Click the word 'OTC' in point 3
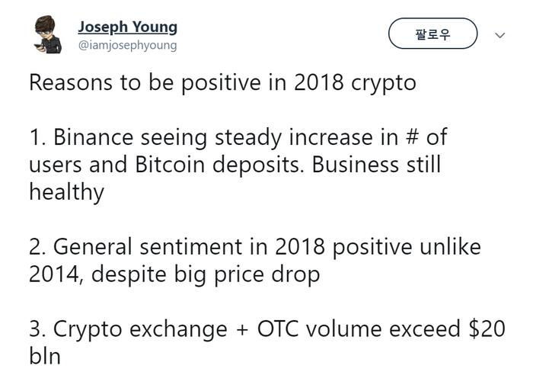This screenshot has width=533, height=372. [x=278, y=329]
